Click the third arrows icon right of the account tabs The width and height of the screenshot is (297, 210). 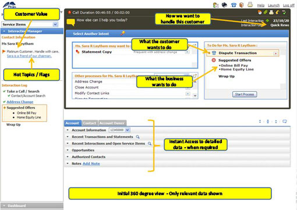point(276,122)
